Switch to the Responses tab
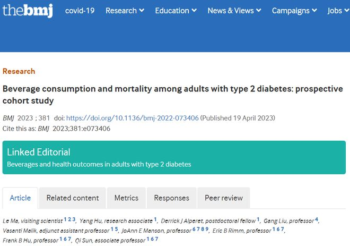This screenshot has height=246, width=350. [x=171, y=198]
